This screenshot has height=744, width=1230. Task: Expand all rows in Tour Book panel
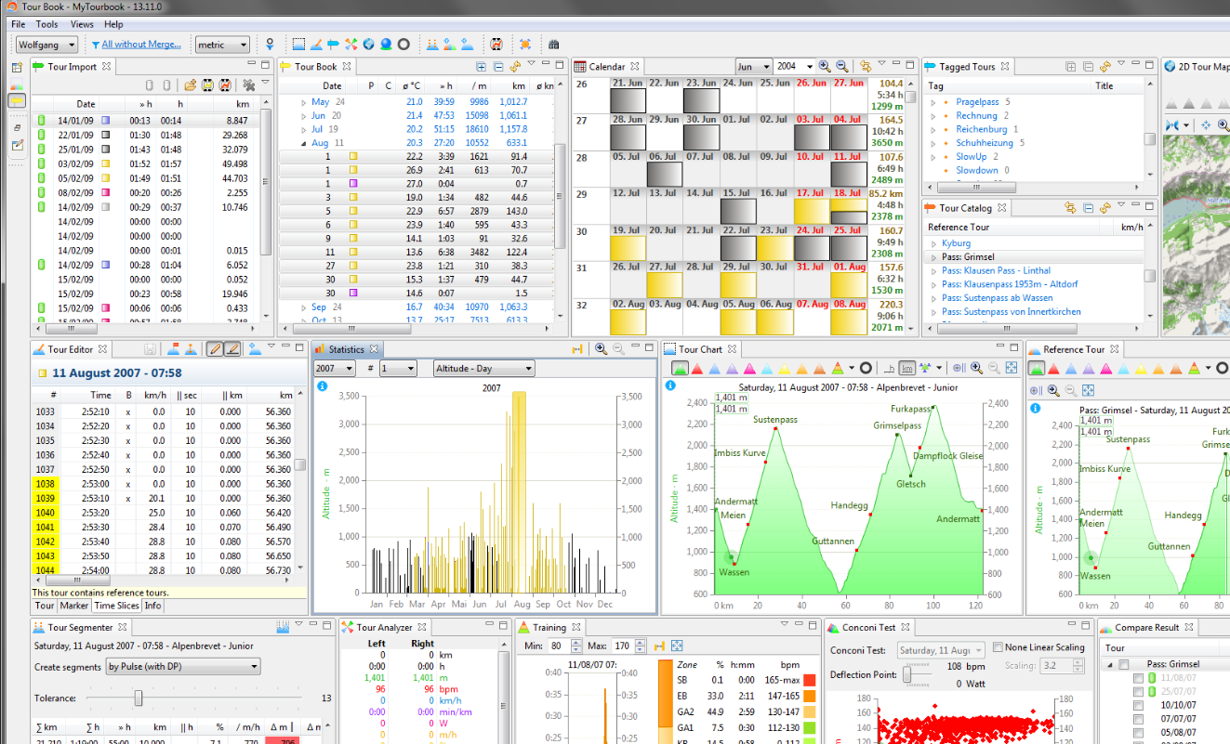click(481, 67)
